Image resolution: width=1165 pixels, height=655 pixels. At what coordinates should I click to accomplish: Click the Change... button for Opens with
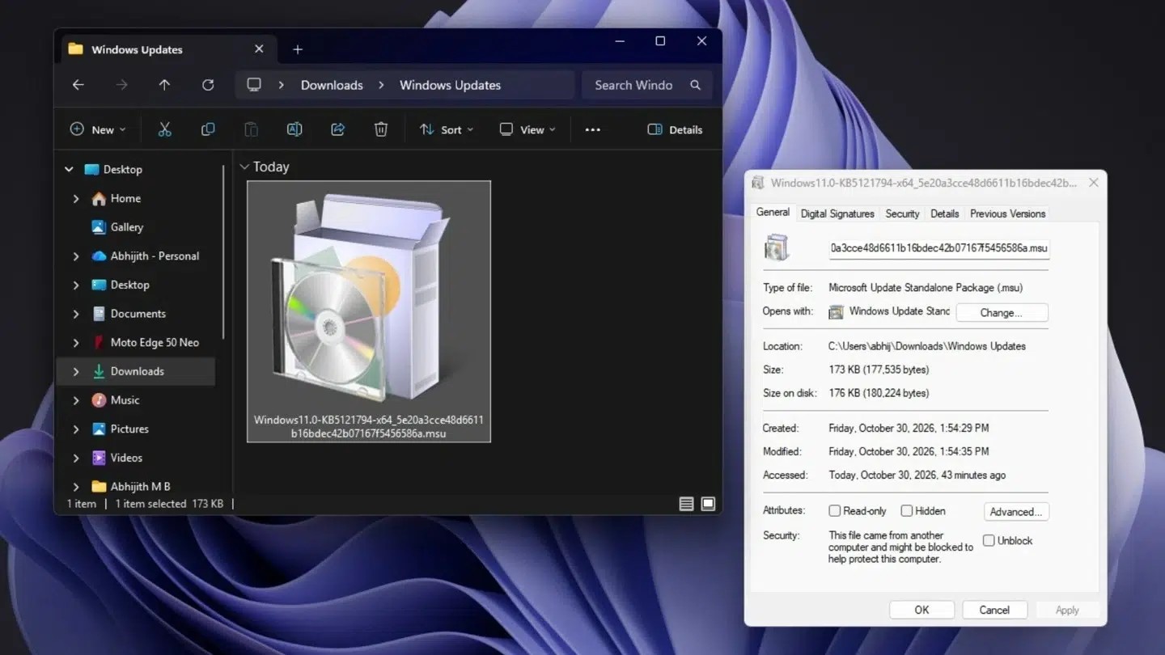(1002, 313)
